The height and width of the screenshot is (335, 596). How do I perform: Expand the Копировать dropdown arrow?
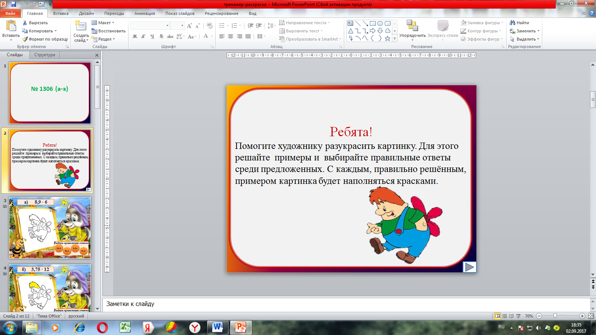click(x=56, y=31)
